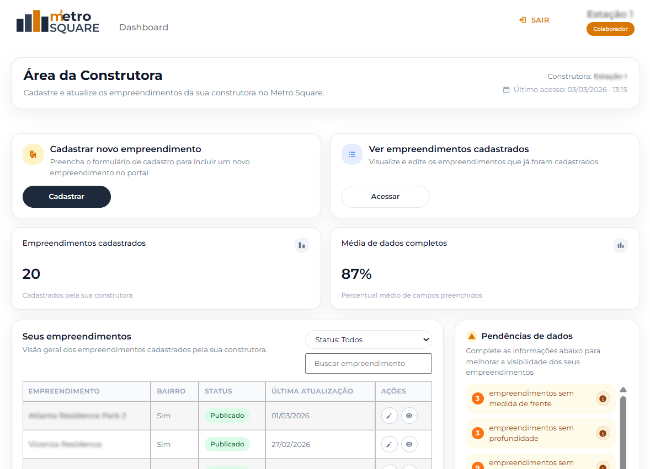This screenshot has width=650, height=469.
Task: Click chart icon in Empreendimentos cadastrados card
Action: tap(301, 245)
